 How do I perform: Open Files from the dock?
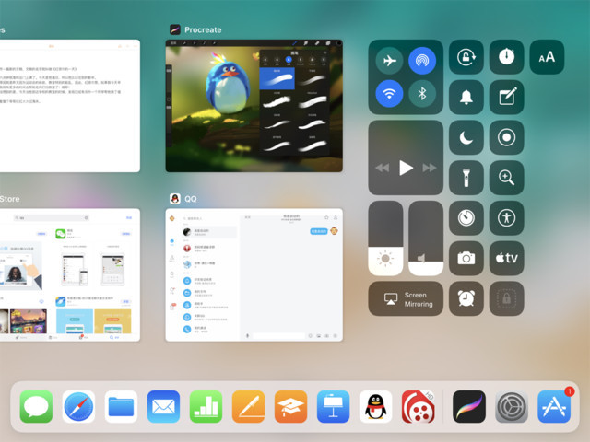click(x=121, y=407)
